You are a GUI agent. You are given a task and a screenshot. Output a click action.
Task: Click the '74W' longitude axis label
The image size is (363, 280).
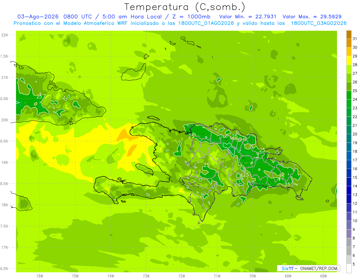111,276
